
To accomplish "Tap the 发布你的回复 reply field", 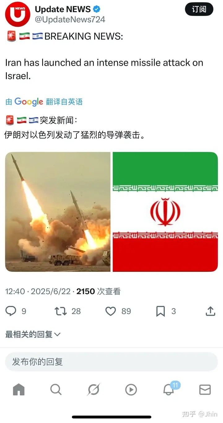I will [x=111, y=362].
